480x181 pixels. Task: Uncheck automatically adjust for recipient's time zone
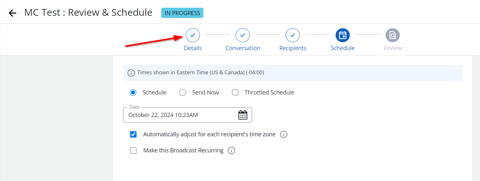tap(133, 134)
